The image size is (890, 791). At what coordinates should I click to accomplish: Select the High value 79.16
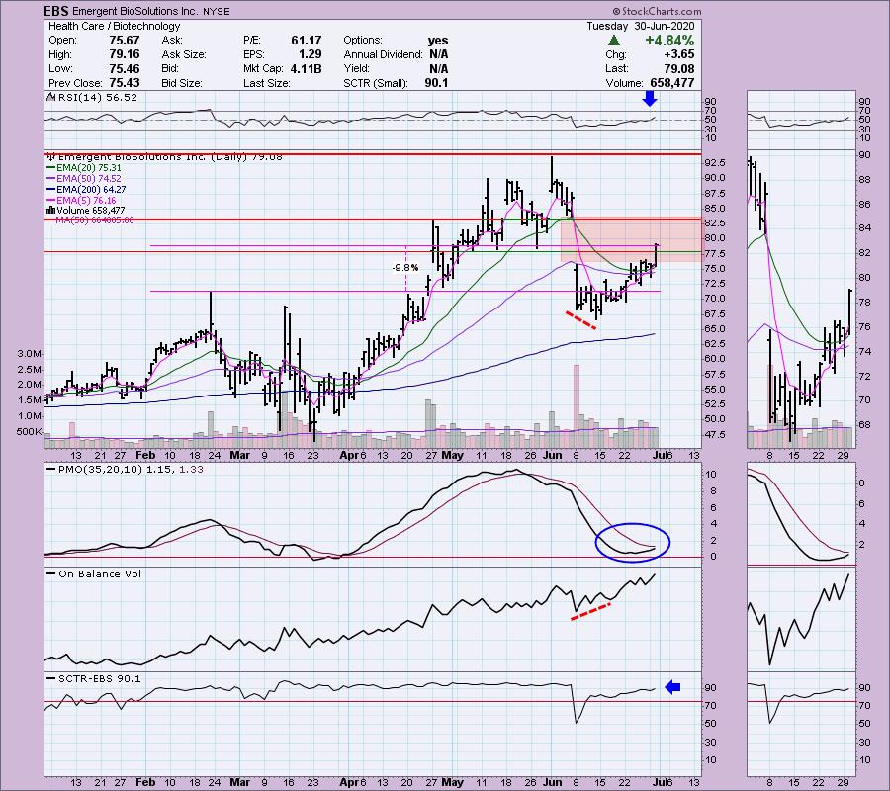[x=125, y=54]
